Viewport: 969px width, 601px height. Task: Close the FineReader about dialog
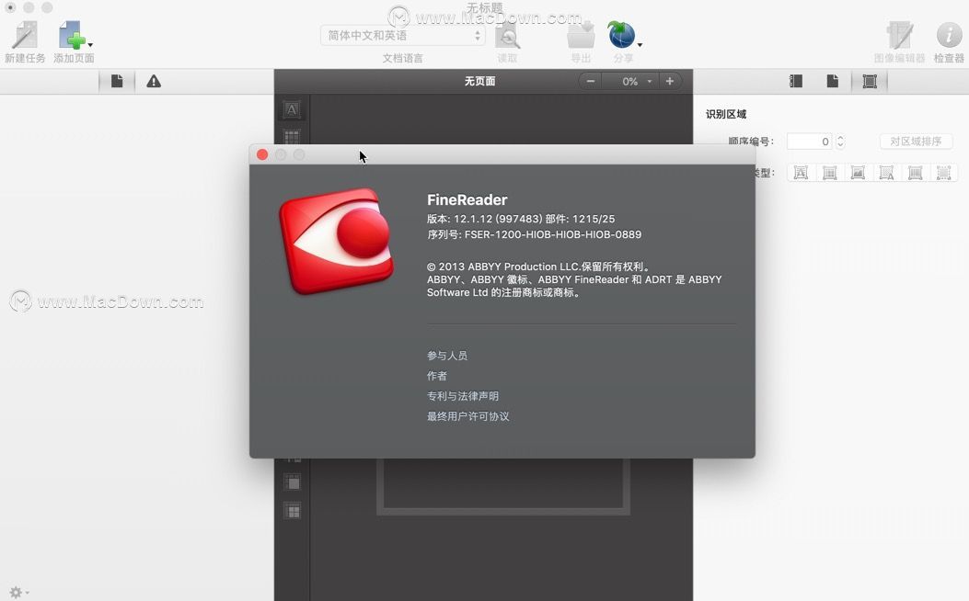(262, 155)
